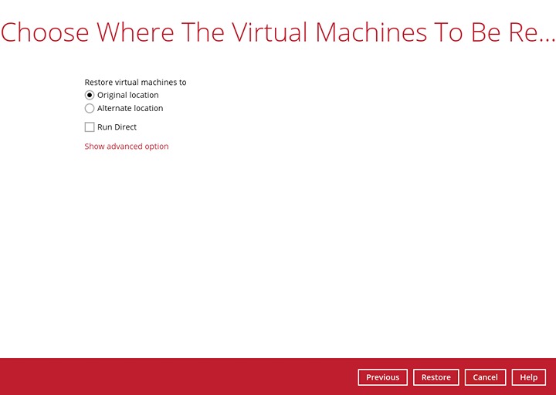Expand advanced restore options
The width and height of the screenshot is (556, 395).
click(x=127, y=147)
